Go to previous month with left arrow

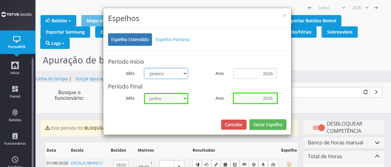(x=310, y=8)
